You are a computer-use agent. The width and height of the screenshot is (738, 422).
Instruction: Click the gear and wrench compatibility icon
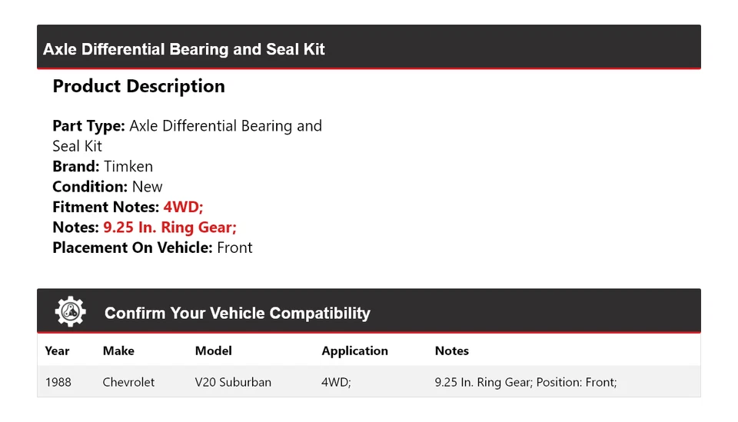click(70, 312)
